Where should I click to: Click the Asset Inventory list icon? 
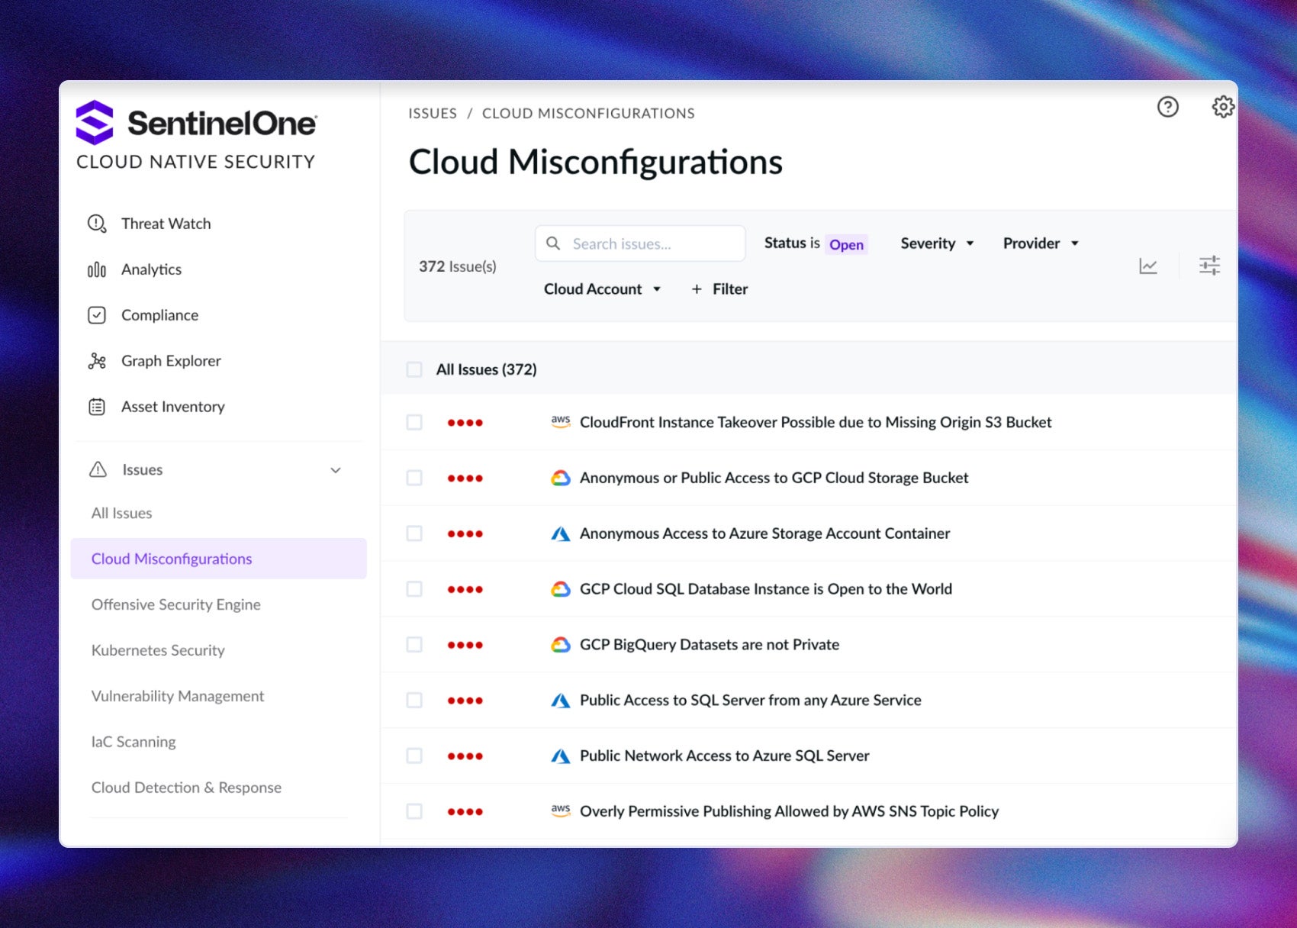click(97, 407)
